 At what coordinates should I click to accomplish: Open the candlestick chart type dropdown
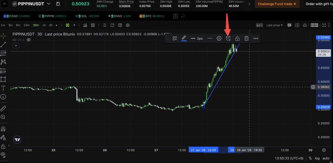coord(74,25)
